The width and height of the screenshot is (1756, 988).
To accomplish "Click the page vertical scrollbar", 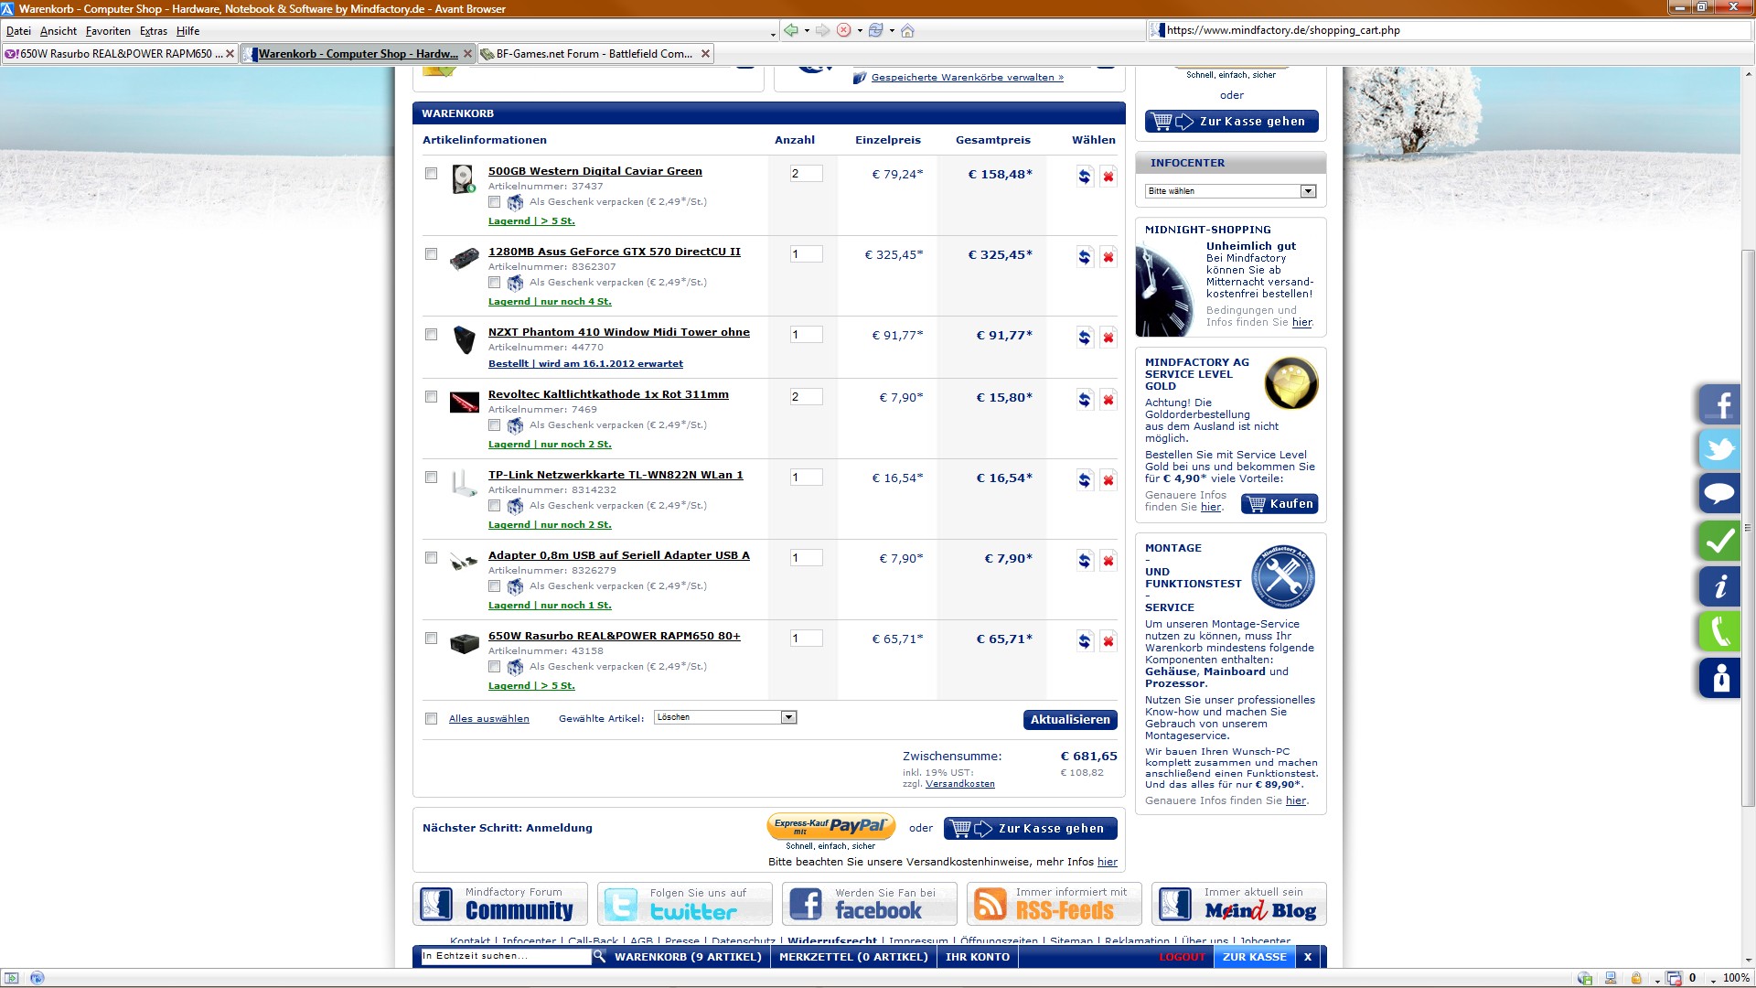I will [1748, 528].
